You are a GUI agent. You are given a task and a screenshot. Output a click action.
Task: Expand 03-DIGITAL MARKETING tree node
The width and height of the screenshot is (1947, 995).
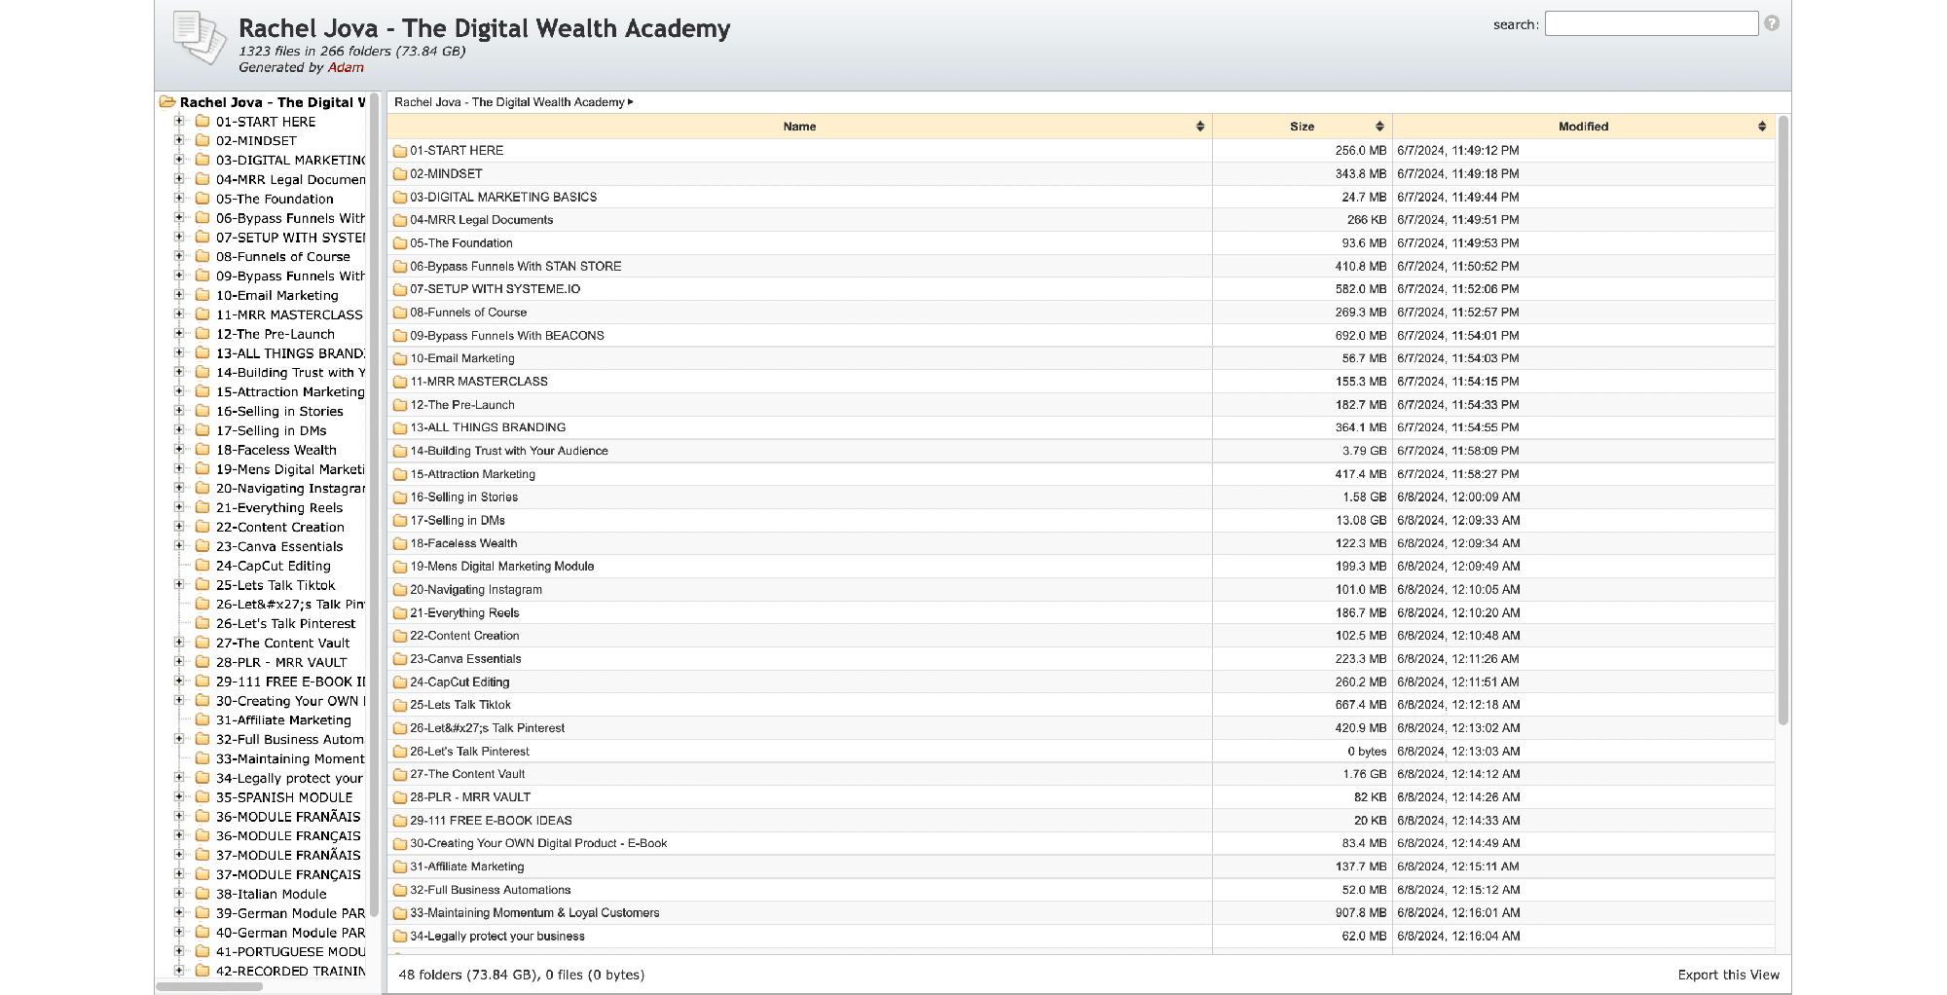tap(179, 160)
